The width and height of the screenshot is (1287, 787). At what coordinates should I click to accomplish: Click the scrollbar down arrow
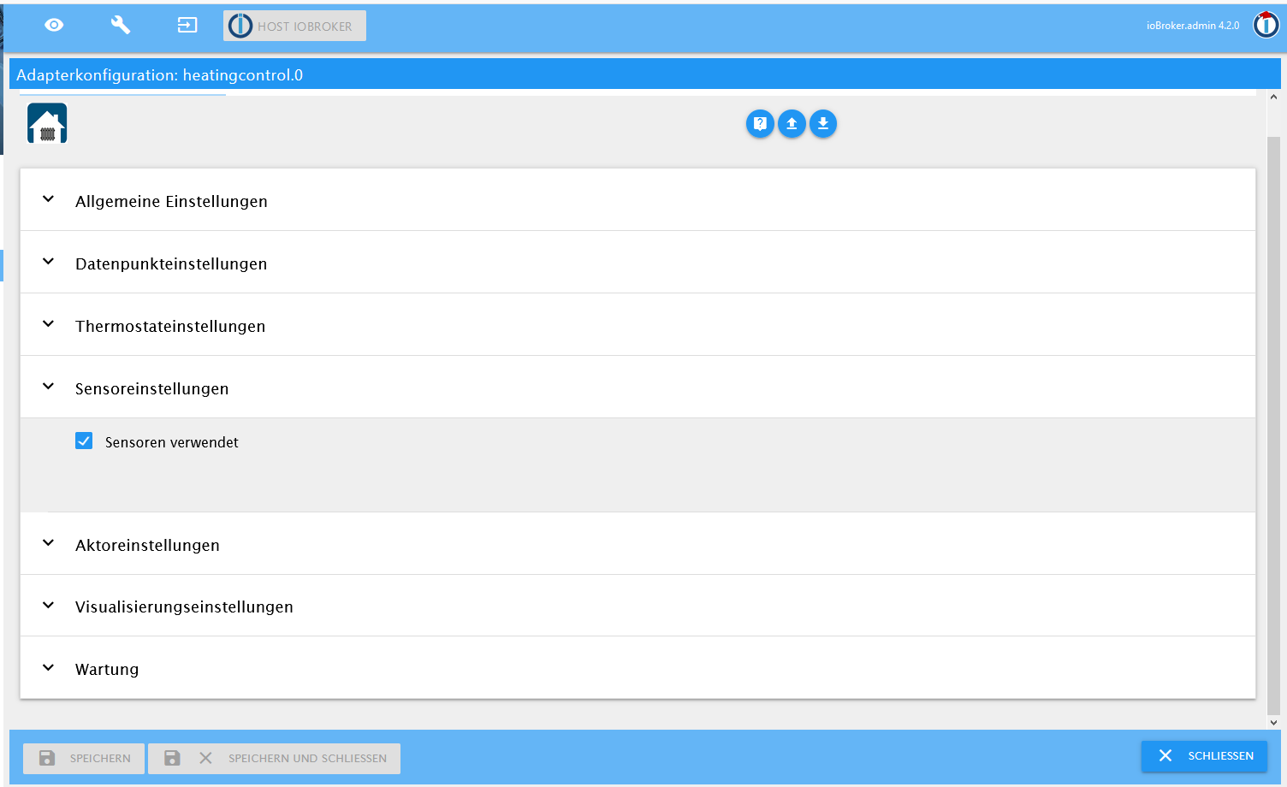click(x=1273, y=723)
